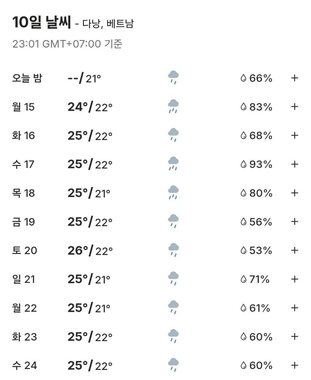The height and width of the screenshot is (380, 311).
Task: Click the 10일 날씨 heading
Action: (x=42, y=22)
